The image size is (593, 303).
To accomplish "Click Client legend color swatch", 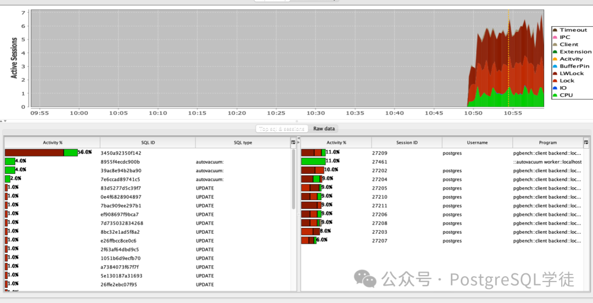I will click(x=555, y=44).
